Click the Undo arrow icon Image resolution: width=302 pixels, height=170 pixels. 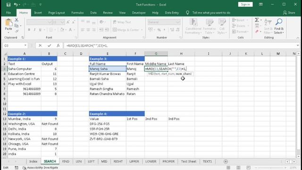tap(16, 5)
